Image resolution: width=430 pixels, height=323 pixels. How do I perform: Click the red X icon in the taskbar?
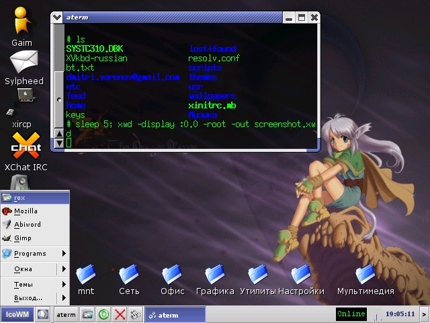pos(120,314)
